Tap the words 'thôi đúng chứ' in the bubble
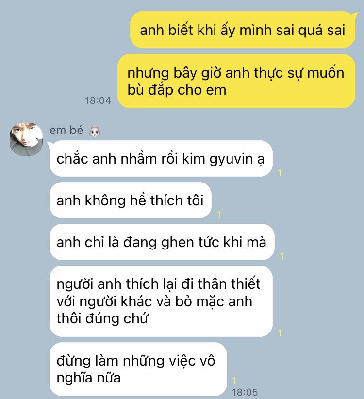 (102, 318)
